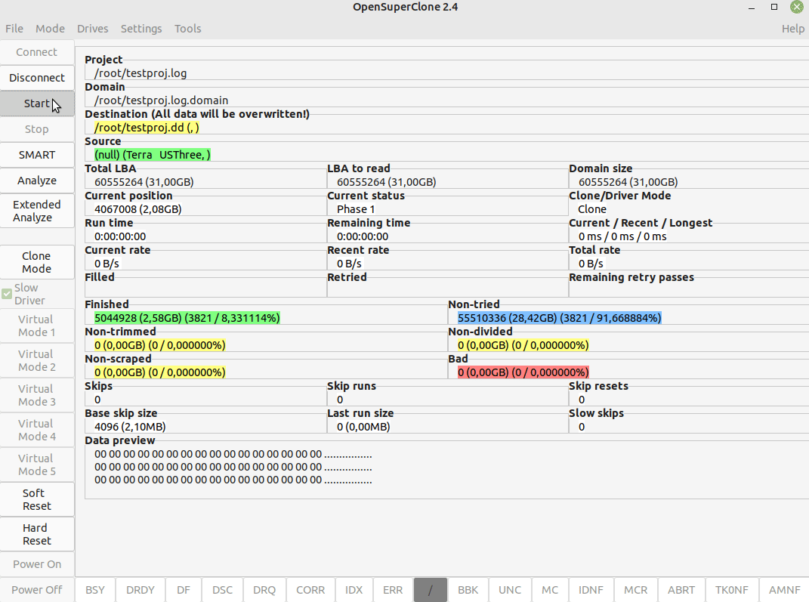Screen dimensions: 809x602
Task: Open the File menu
Action: 14,29
